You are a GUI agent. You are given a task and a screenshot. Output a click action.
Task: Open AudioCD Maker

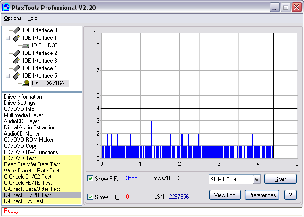pos(21,134)
